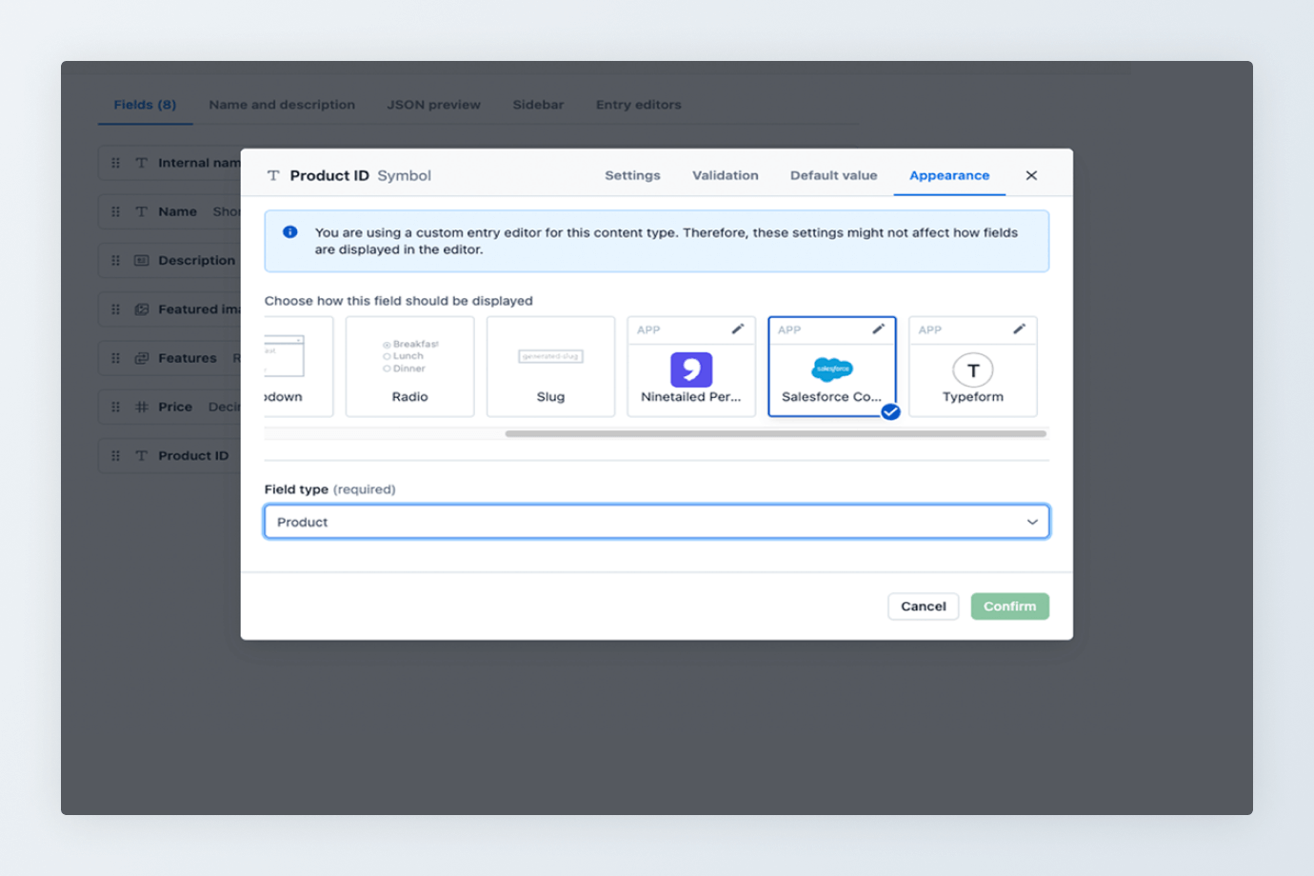Open the JSON preview tab
This screenshot has height=876, width=1314.
coord(433,105)
